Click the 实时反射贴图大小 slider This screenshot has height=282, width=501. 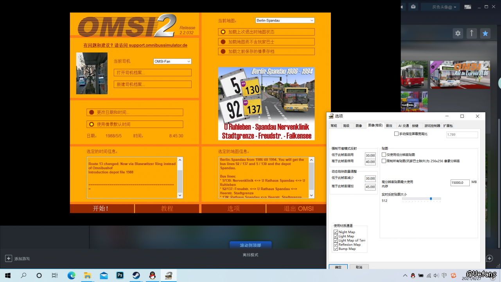coord(421,199)
